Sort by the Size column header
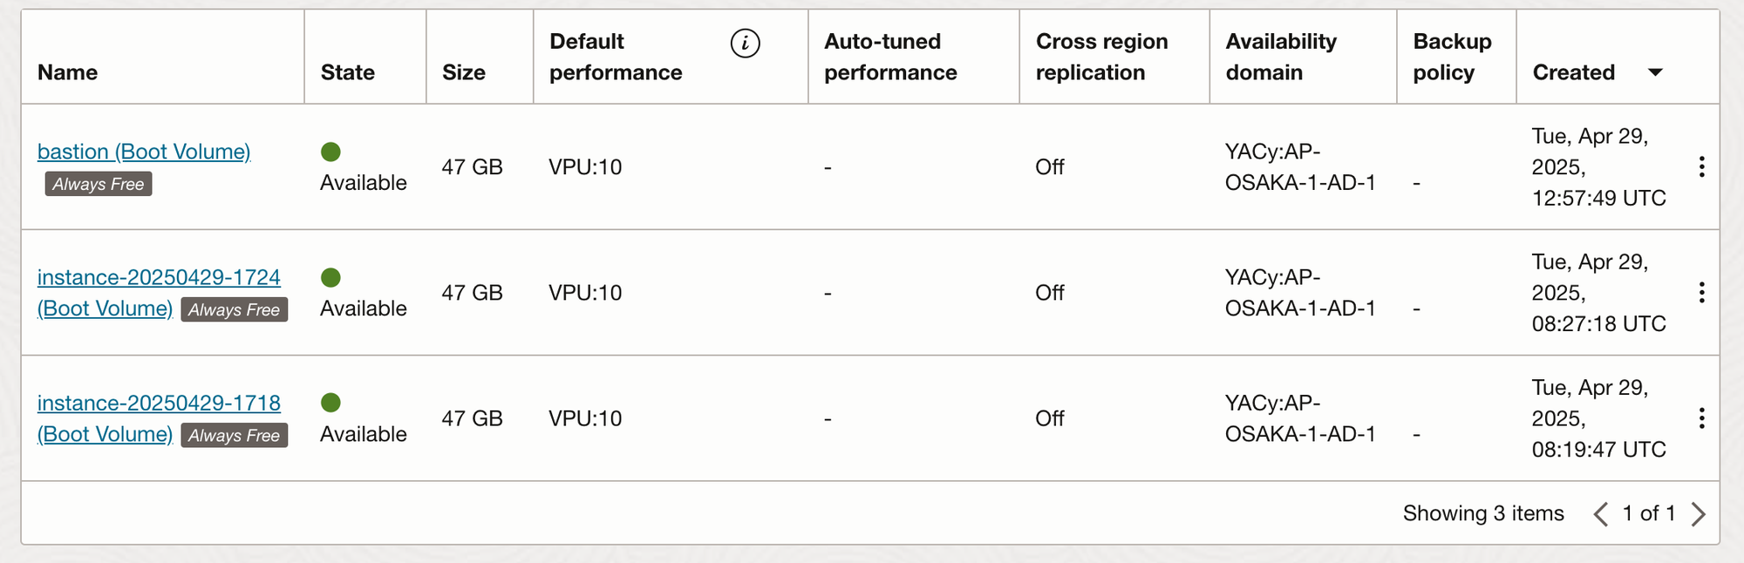Image resolution: width=1744 pixels, height=563 pixels. (x=463, y=72)
